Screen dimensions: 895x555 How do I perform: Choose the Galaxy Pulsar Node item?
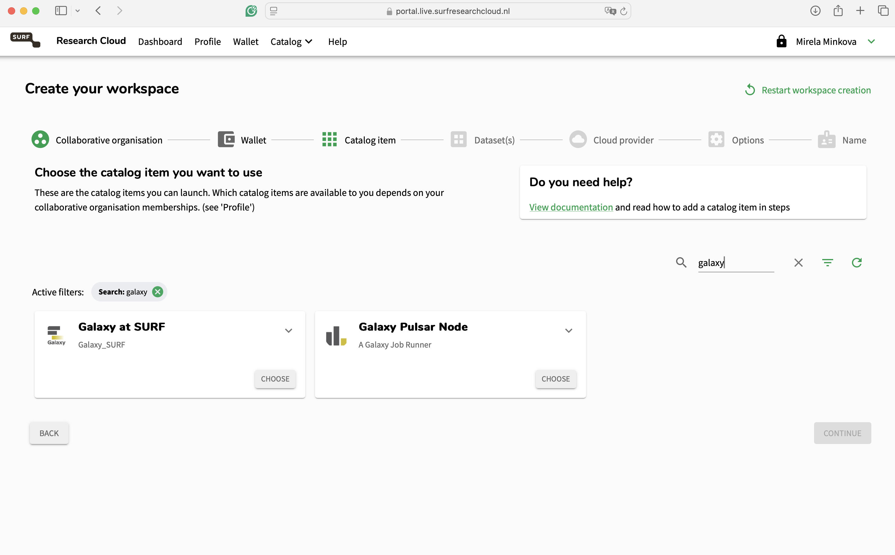click(x=555, y=379)
